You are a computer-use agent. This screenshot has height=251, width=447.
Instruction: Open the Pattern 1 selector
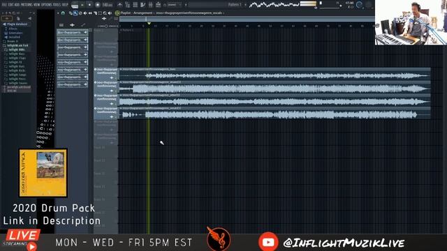235,5
